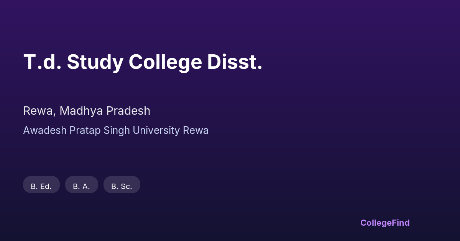Click "Awadesh" in the university name
This screenshot has height=241, width=460.
45,130
